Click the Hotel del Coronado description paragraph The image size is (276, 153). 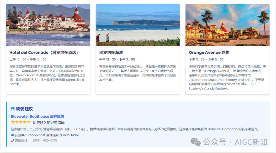48,75
